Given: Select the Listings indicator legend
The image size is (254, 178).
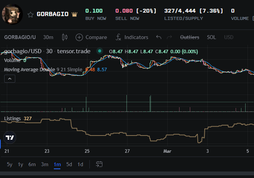Looking at the screenshot, I should [x=13, y=119].
